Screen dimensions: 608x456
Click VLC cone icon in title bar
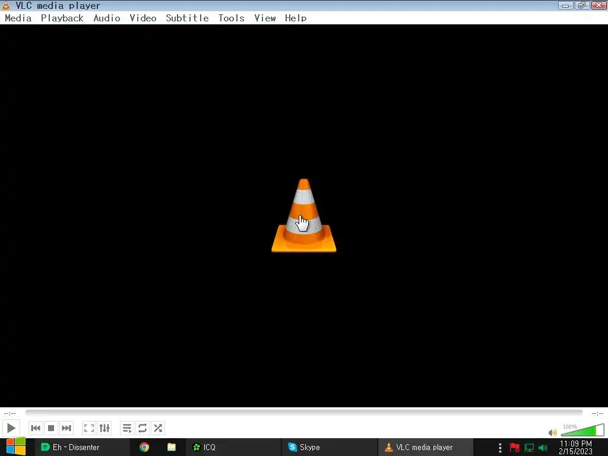tap(6, 5)
